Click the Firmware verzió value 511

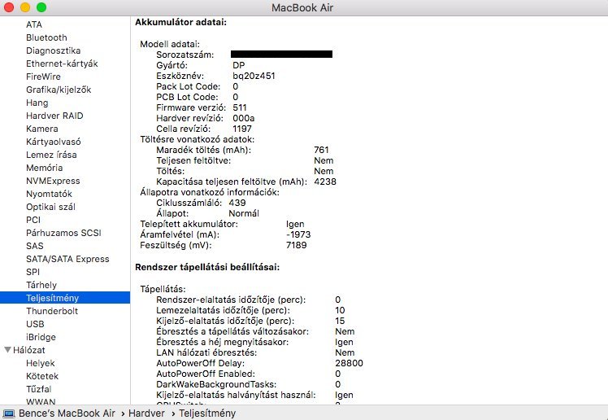tap(240, 107)
